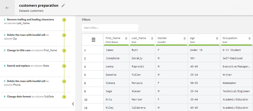The image size is (253, 111).
Task: Click the pencil icon to rename preparation
Action: 63,5
